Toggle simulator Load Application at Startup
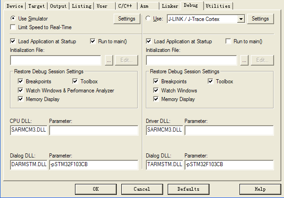The height and width of the screenshot is (198, 284). point(13,41)
